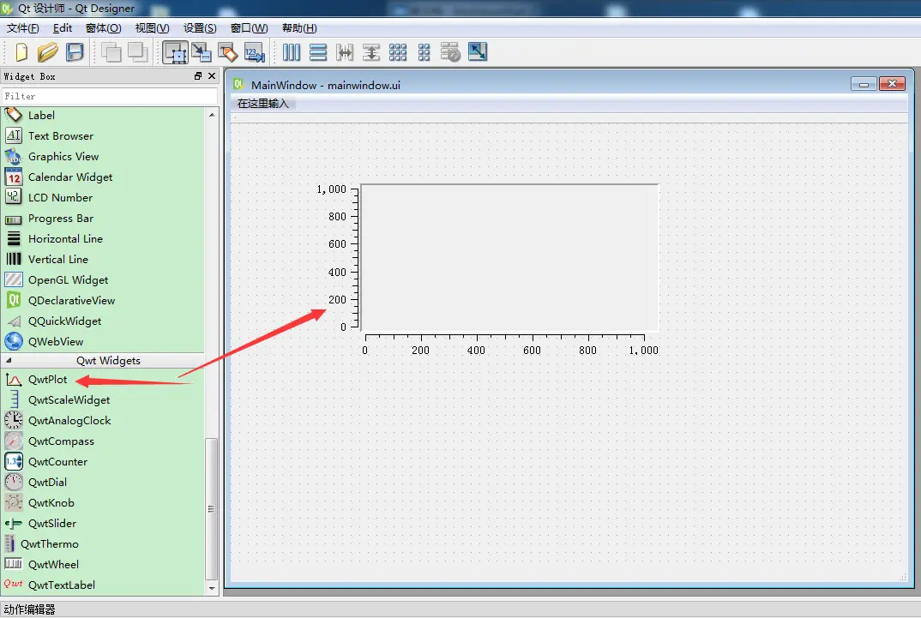Click Widget Box scrollbar down arrow
Screen dimensions: 921x618
(212, 587)
